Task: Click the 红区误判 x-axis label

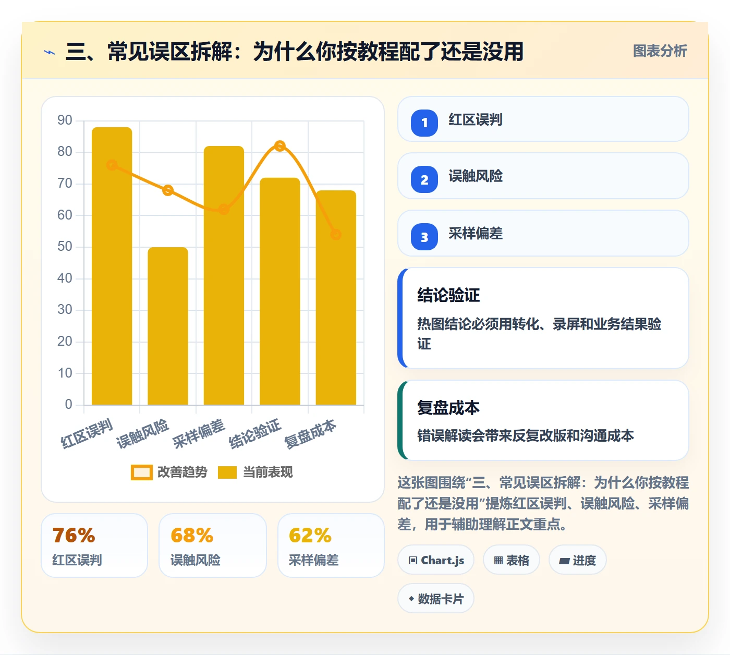Action: click(87, 433)
